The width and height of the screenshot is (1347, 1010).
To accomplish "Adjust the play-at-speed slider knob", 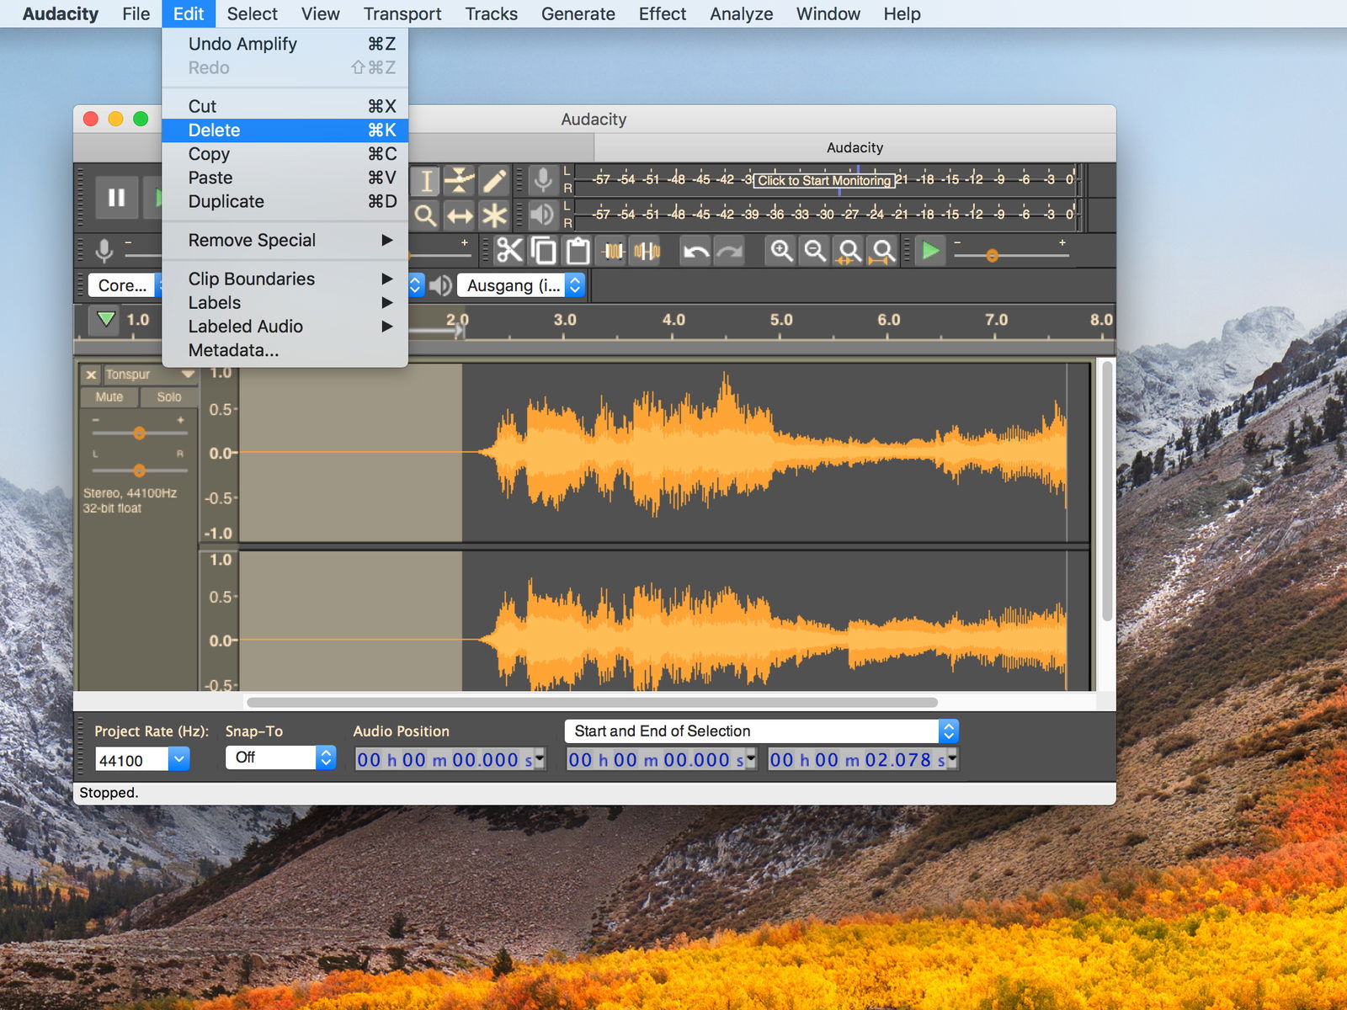I will [x=993, y=255].
